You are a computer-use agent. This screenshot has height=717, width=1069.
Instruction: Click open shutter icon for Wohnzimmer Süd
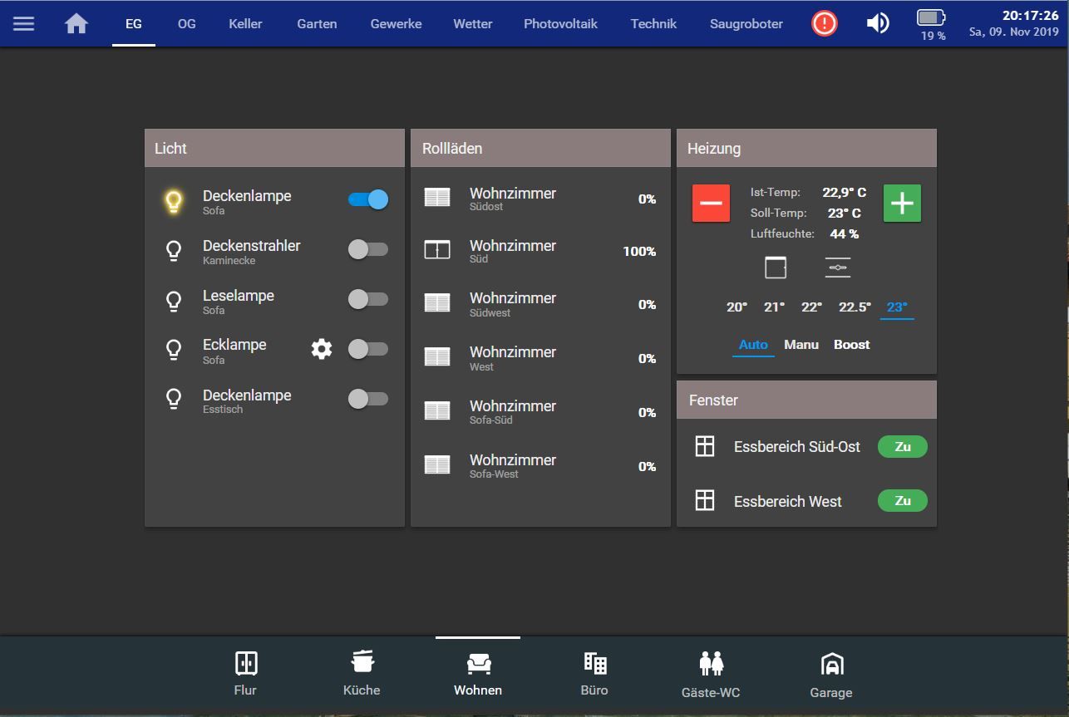437,250
